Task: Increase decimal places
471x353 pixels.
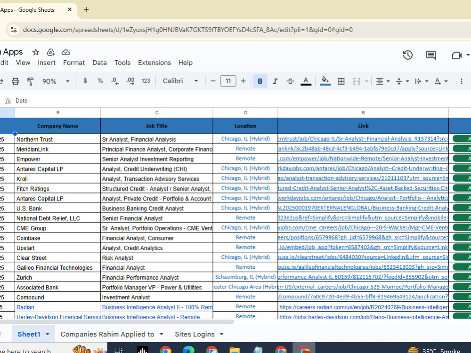Action: [130, 81]
